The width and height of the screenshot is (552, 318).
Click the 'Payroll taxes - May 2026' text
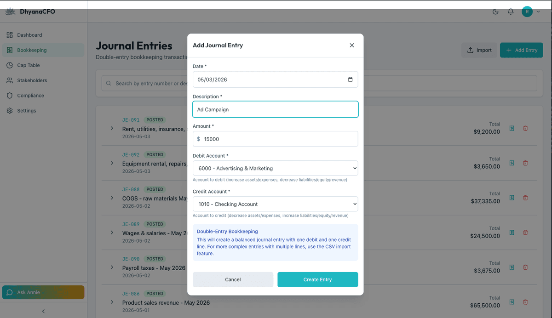point(154,268)
